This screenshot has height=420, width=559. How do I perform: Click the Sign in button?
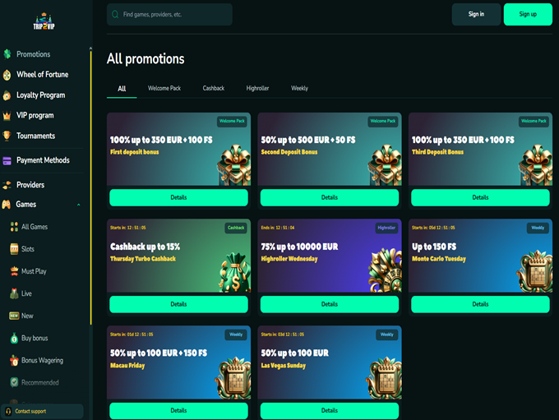[x=476, y=14]
